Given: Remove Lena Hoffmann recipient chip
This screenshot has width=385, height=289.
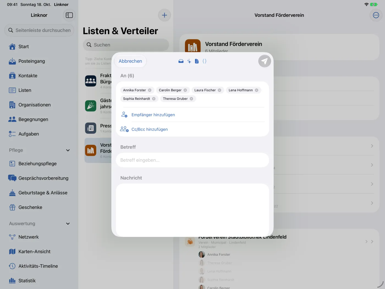Looking at the screenshot, I should [x=257, y=90].
